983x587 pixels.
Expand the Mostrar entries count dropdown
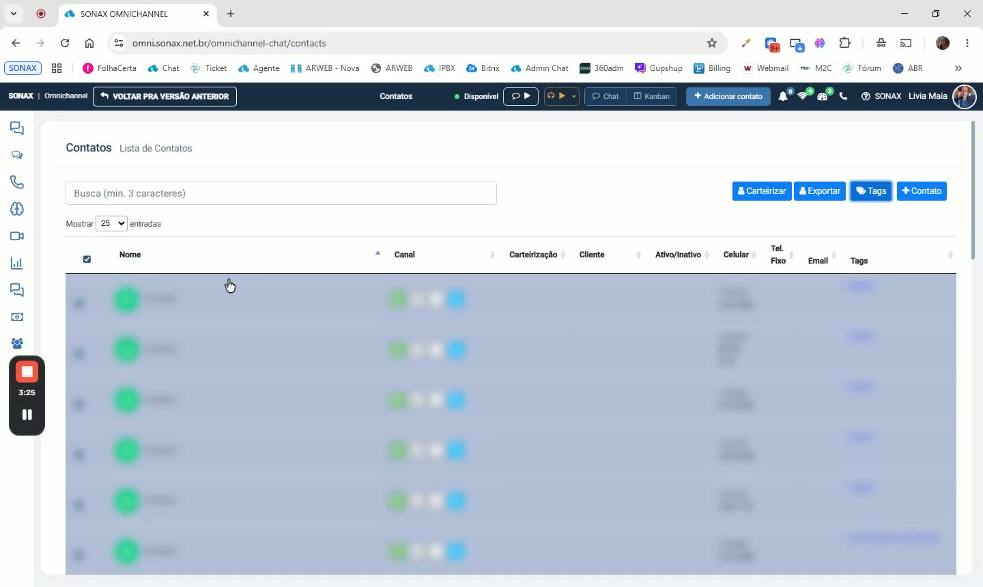tap(111, 223)
